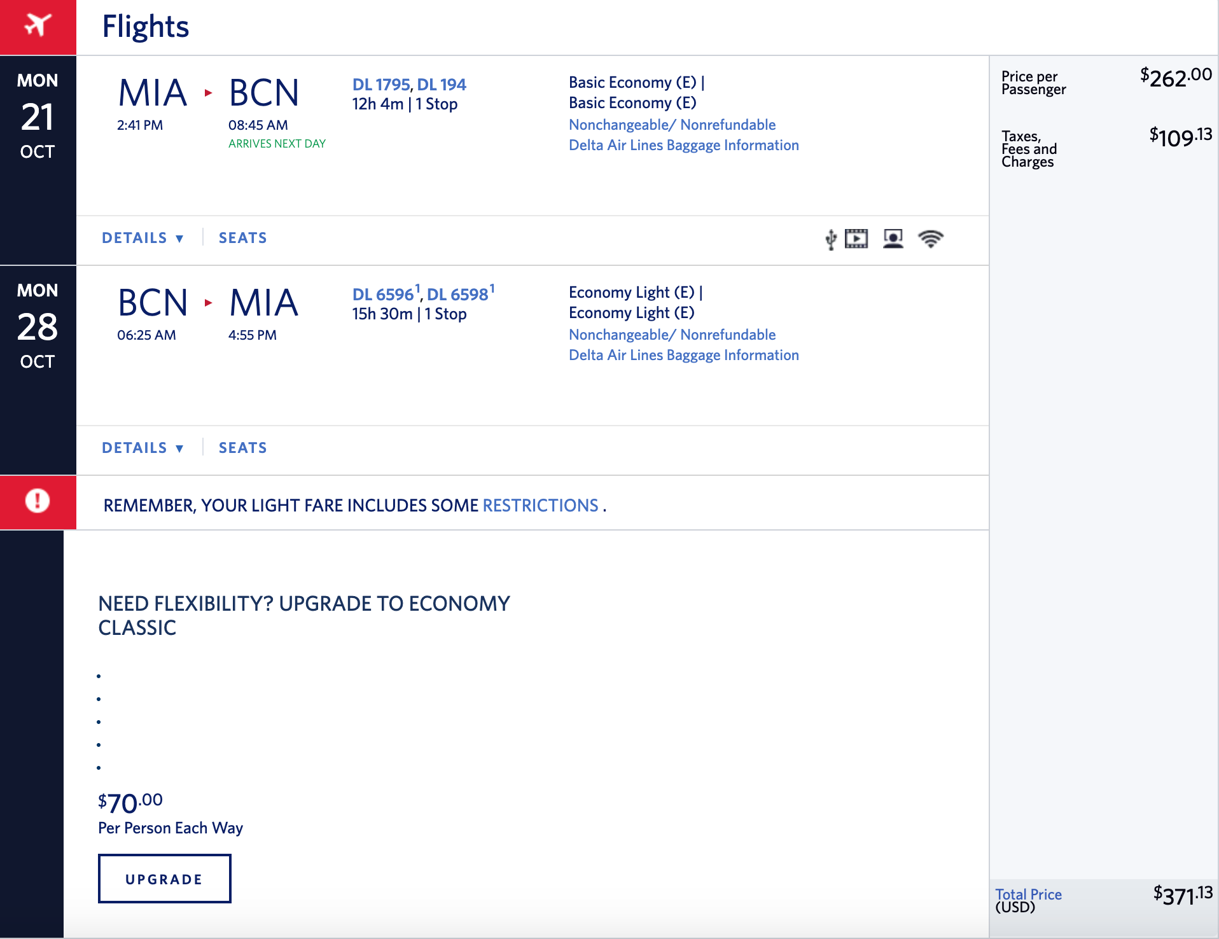Click the Per Person Each Way text
This screenshot has width=1219, height=939.
(x=171, y=828)
